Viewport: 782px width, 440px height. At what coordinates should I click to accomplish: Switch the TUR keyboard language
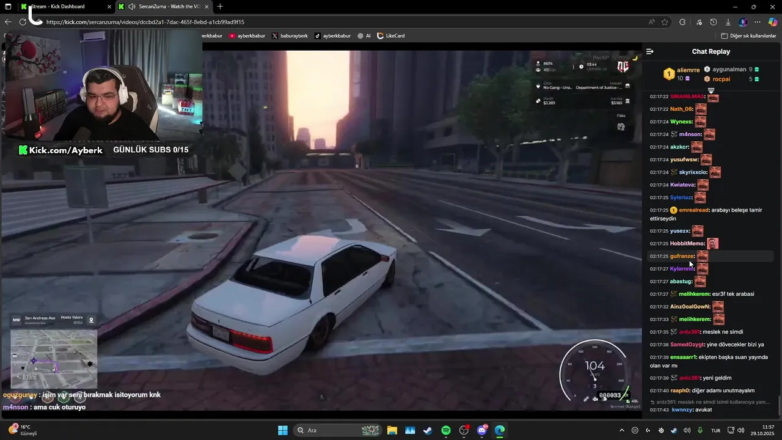pyautogui.click(x=715, y=430)
